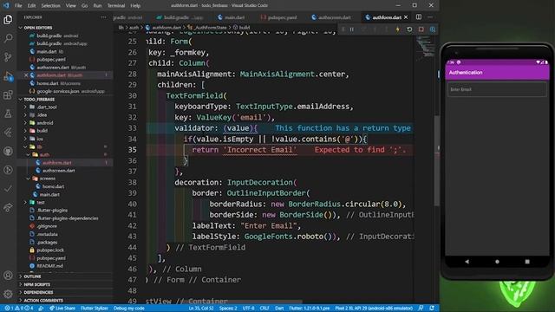Collapse the screens folder
This screenshot has width=555, height=312.
coord(48,179)
